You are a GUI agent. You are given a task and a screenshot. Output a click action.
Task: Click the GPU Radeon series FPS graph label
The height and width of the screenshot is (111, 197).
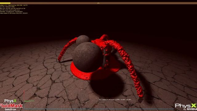(x=115, y=100)
